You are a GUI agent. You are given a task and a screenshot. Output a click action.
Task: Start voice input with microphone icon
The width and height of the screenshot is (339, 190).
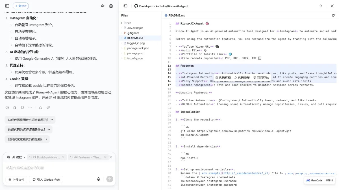click(99, 179)
